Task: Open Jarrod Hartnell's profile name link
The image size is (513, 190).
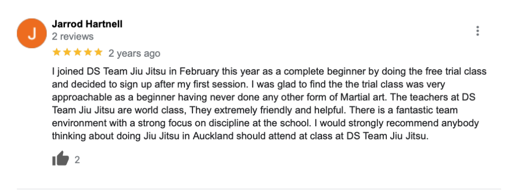Action: click(x=87, y=24)
